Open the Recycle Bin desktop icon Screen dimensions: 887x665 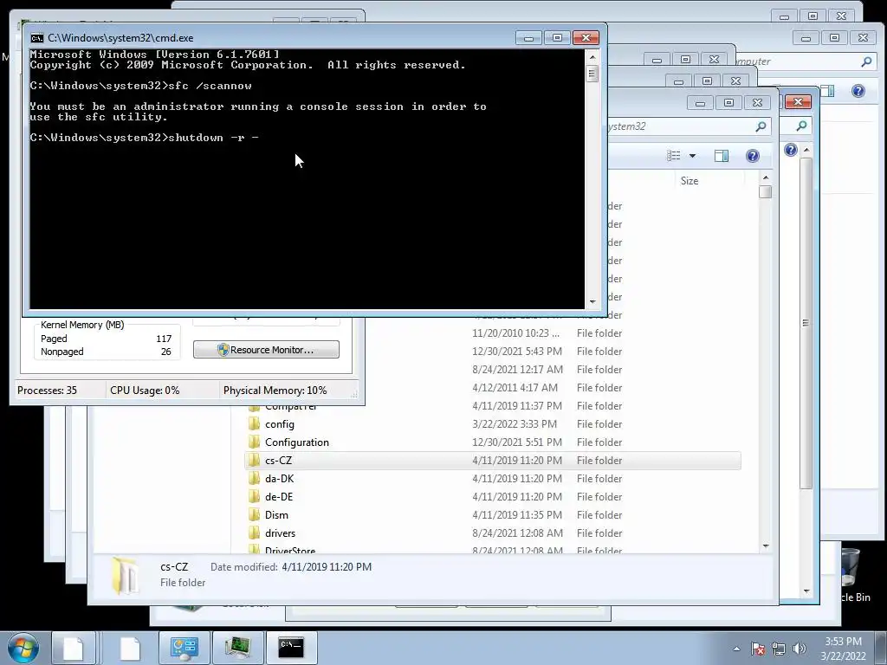click(851, 574)
